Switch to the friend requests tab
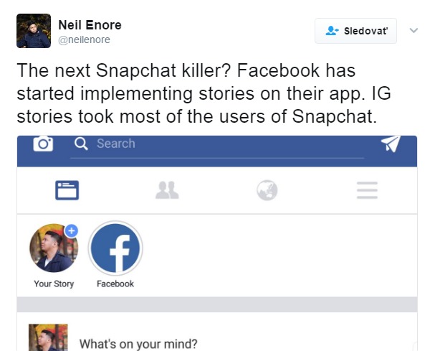The height and width of the screenshot is (351, 435). 166,190
